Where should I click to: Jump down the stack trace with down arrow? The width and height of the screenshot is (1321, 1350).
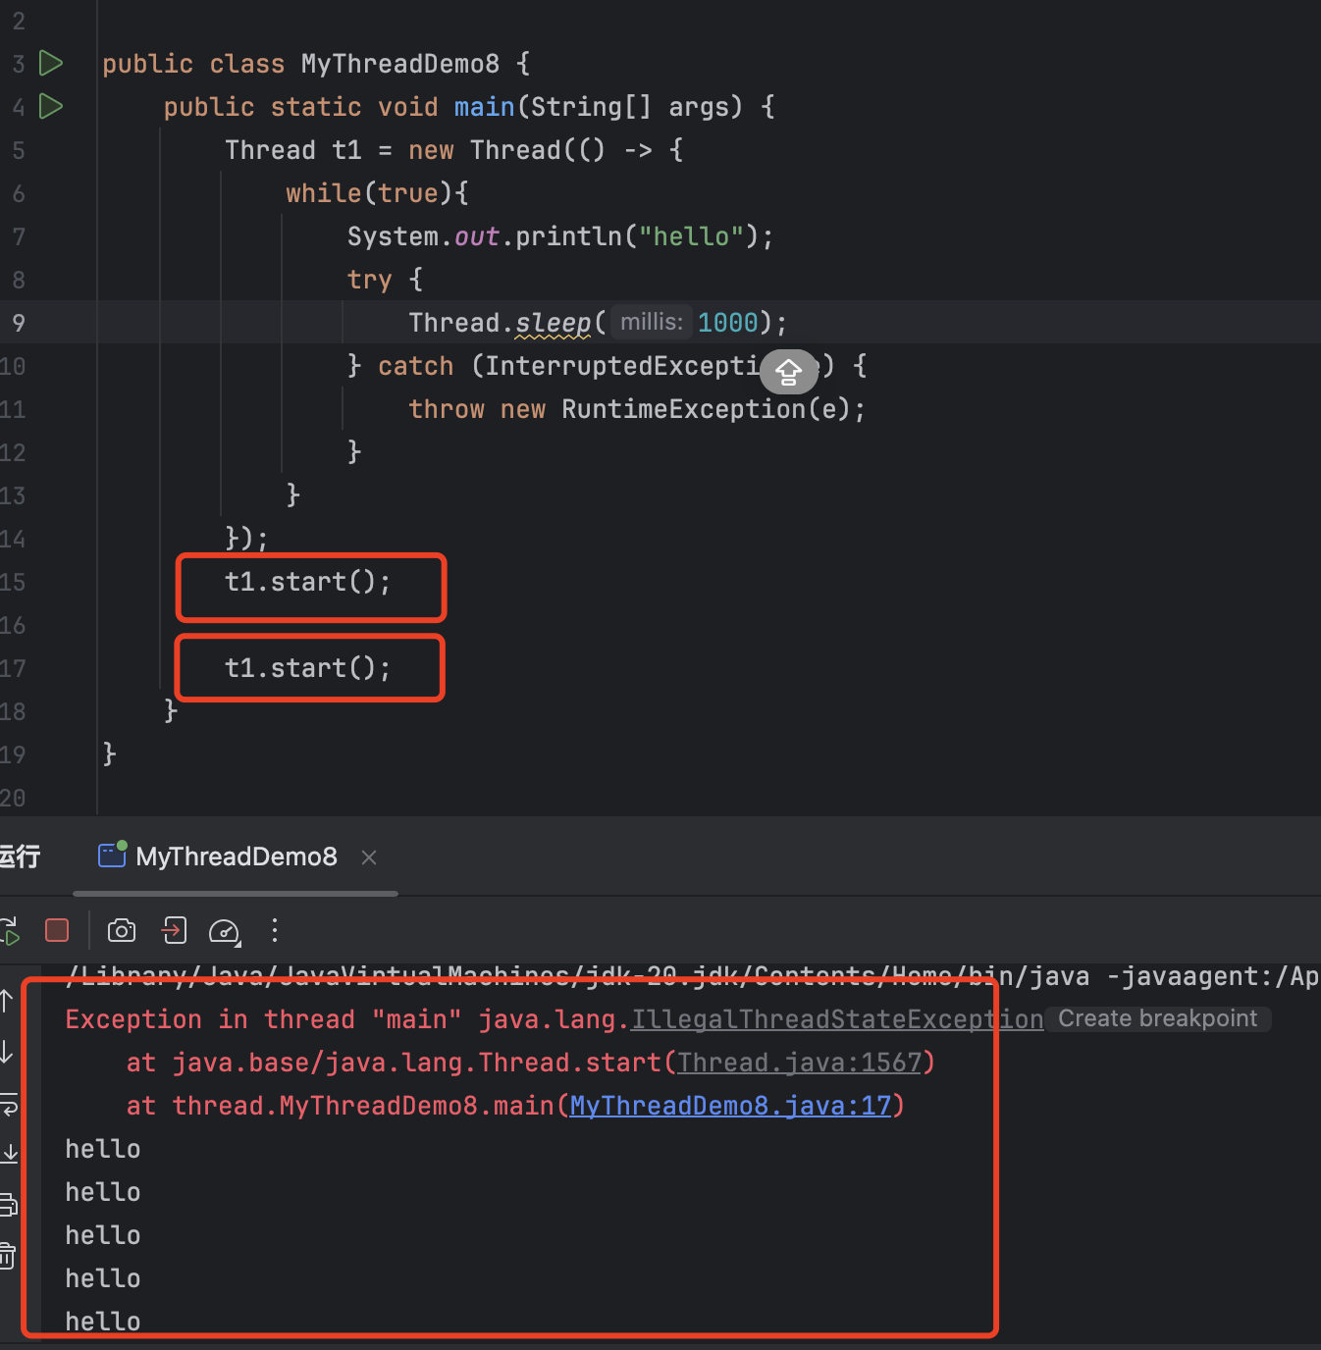(x=7, y=1052)
